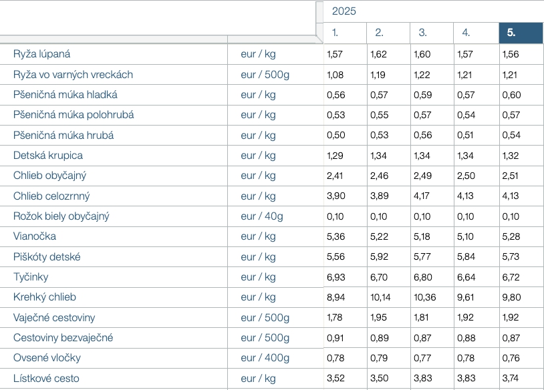Click the 2025 year header
This screenshot has height=390, width=544.
344,11
